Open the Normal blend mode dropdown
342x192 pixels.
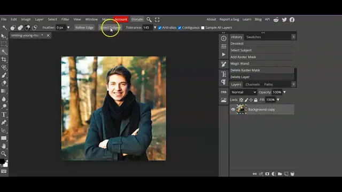coord(244,92)
